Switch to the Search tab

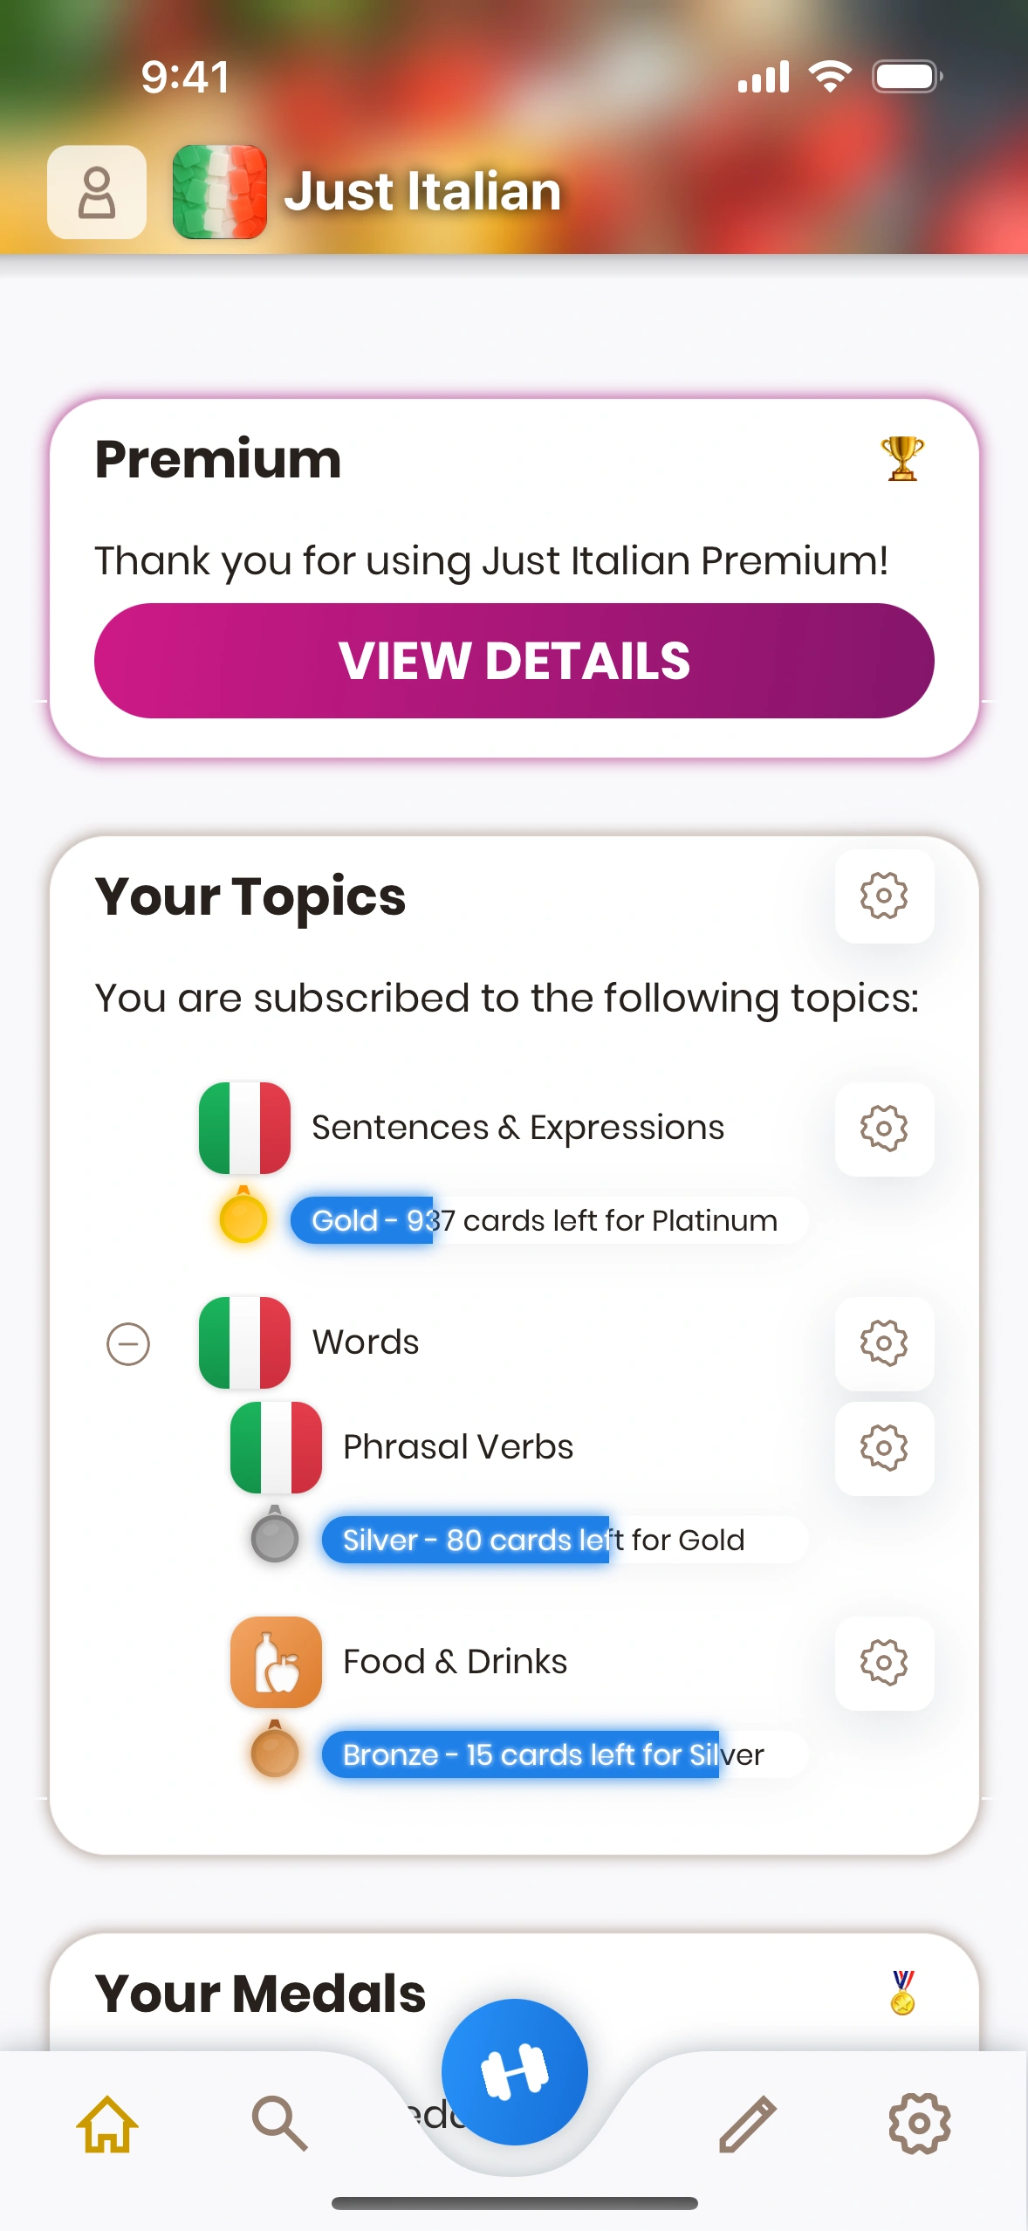(x=279, y=2124)
